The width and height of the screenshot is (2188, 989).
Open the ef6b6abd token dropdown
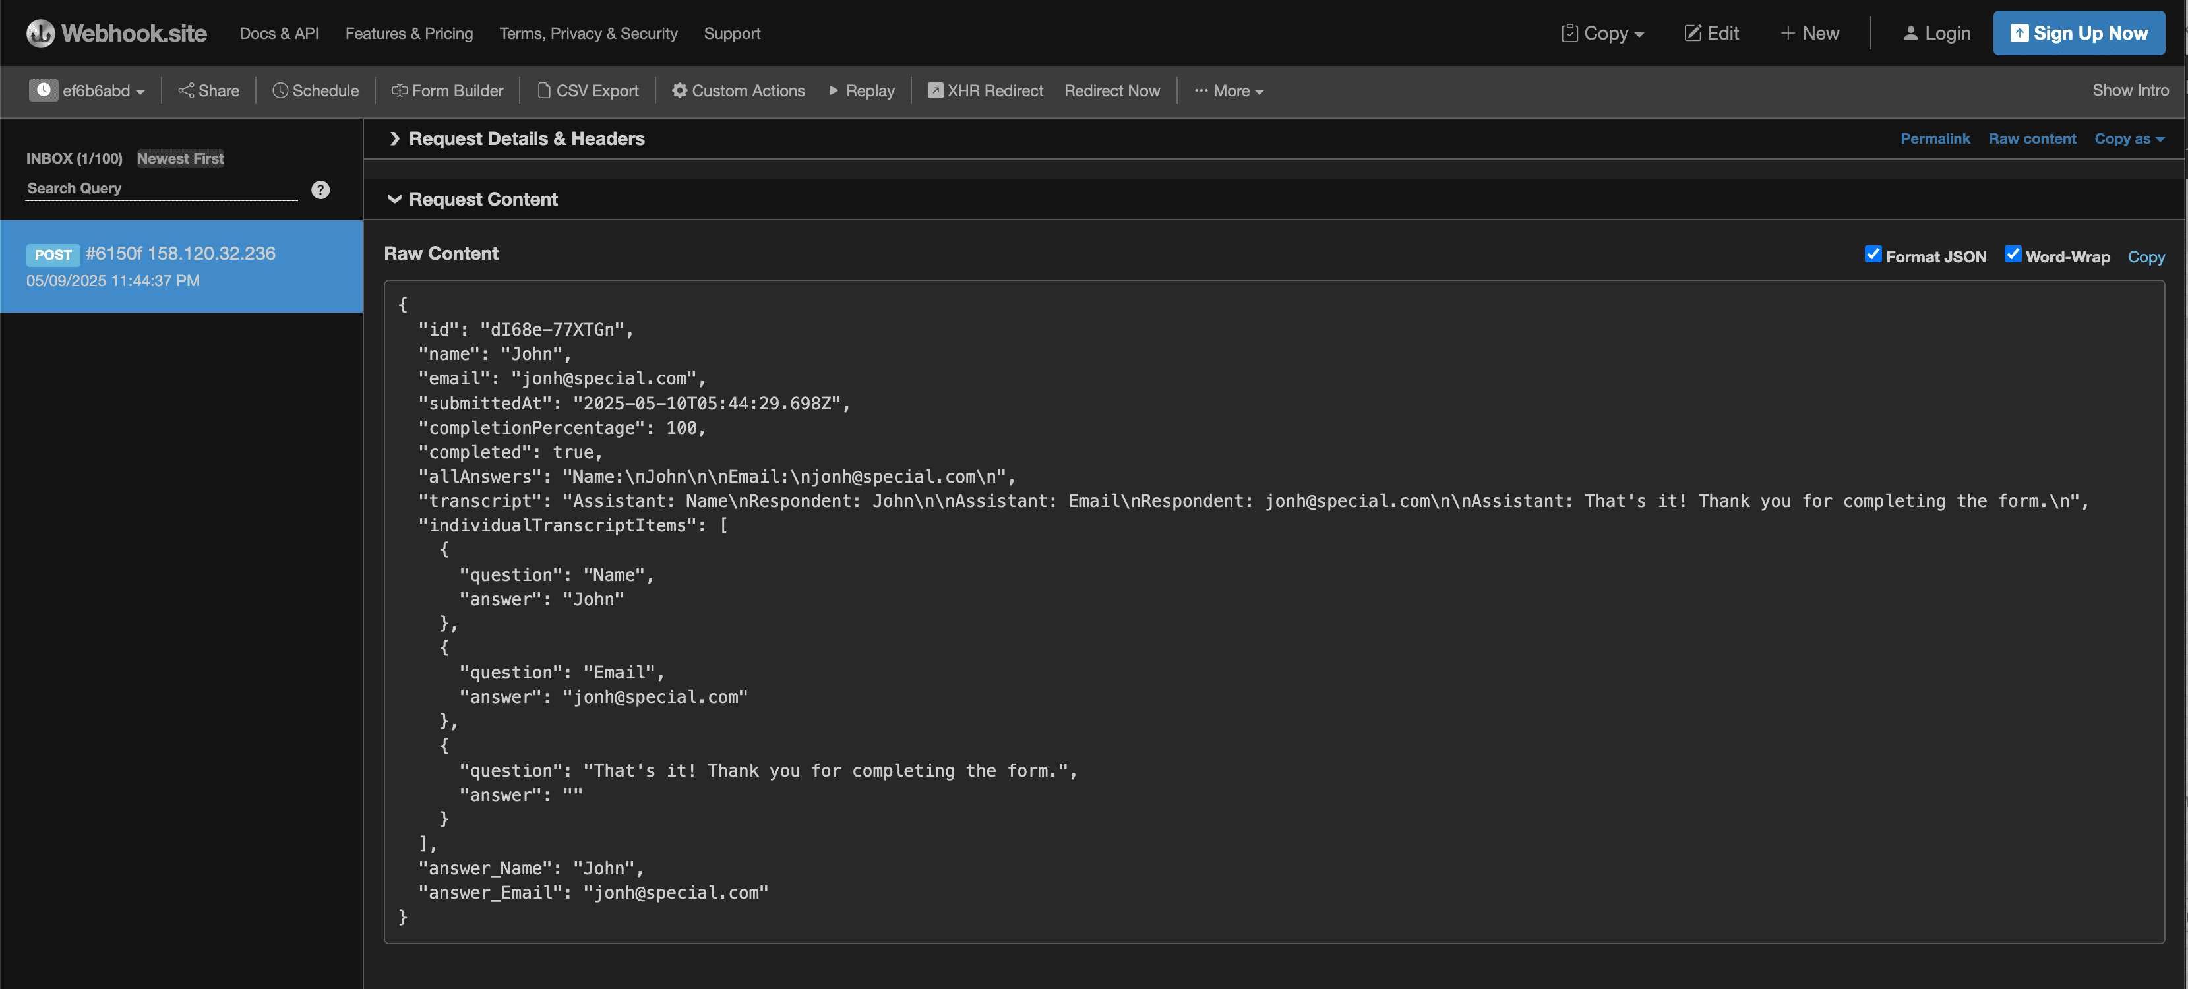pos(88,90)
